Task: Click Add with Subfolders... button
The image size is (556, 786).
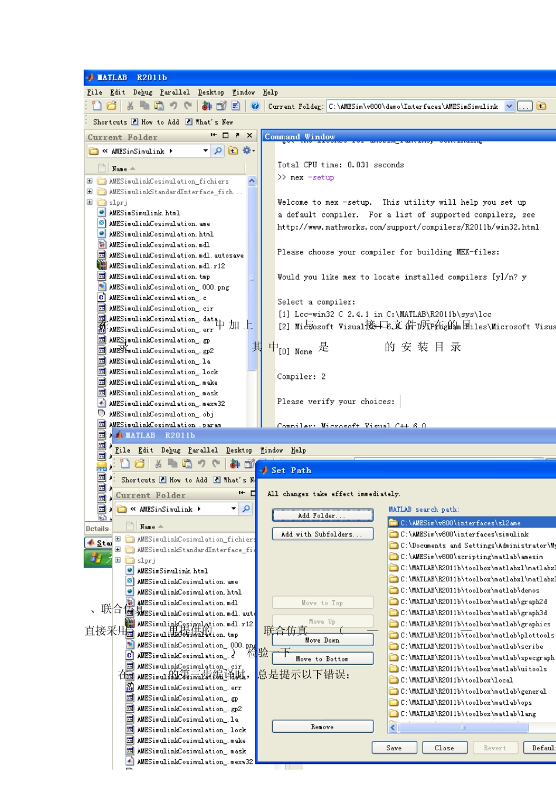Action: pos(322,534)
